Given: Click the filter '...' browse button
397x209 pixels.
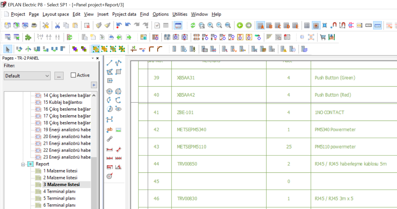Looking at the screenshot, I should [x=59, y=76].
